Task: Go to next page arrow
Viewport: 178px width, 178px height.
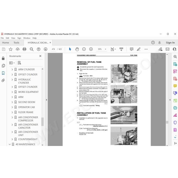Action: pos(46,49)
